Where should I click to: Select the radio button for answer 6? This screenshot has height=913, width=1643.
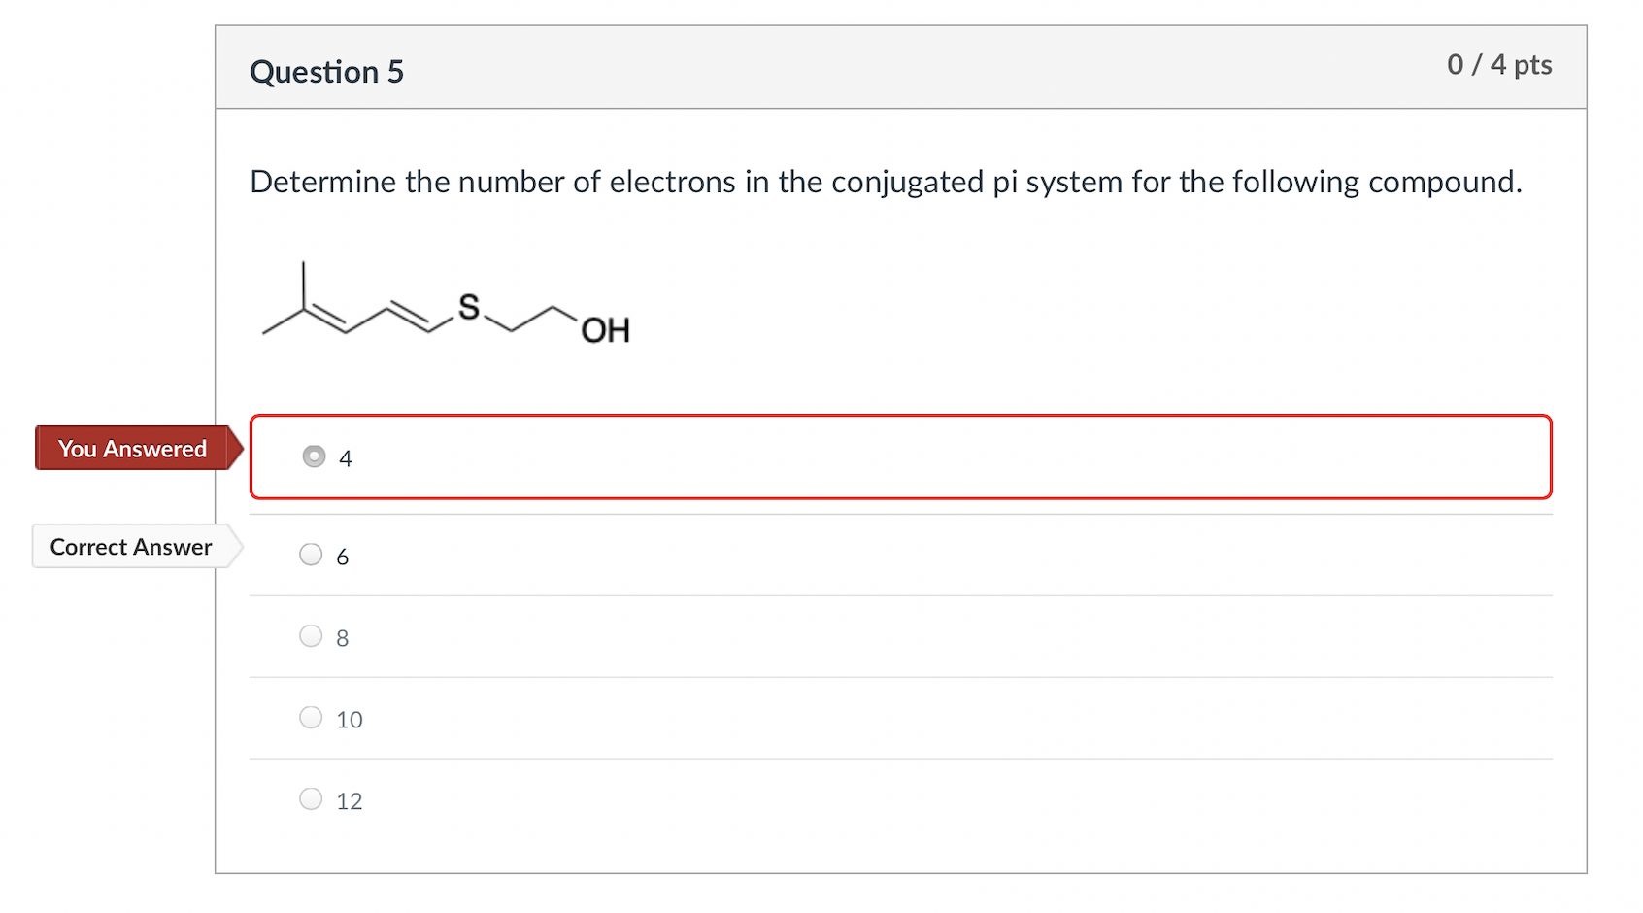click(x=310, y=554)
